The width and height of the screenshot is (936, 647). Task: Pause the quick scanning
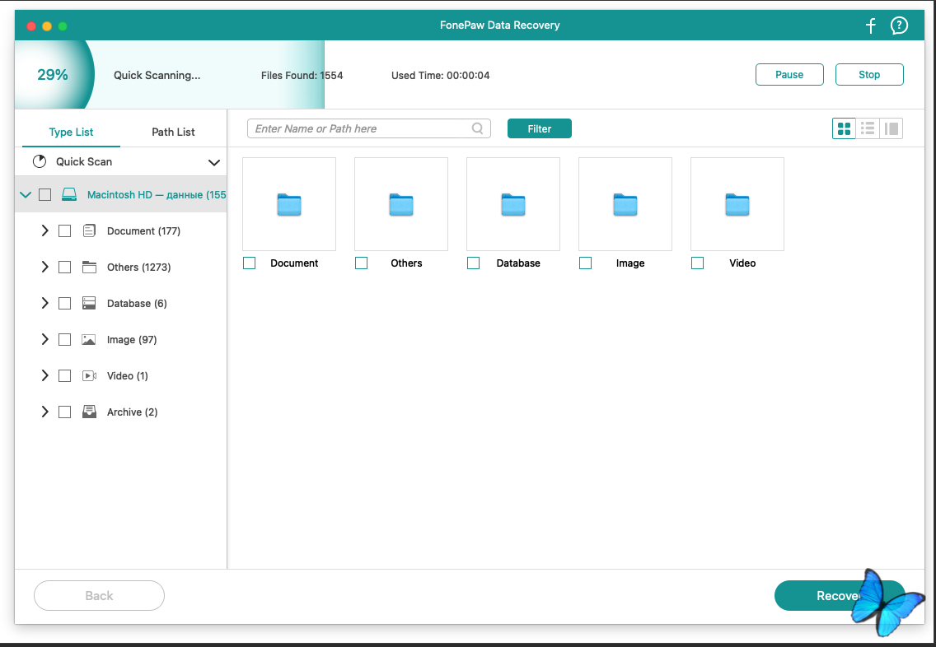click(789, 75)
